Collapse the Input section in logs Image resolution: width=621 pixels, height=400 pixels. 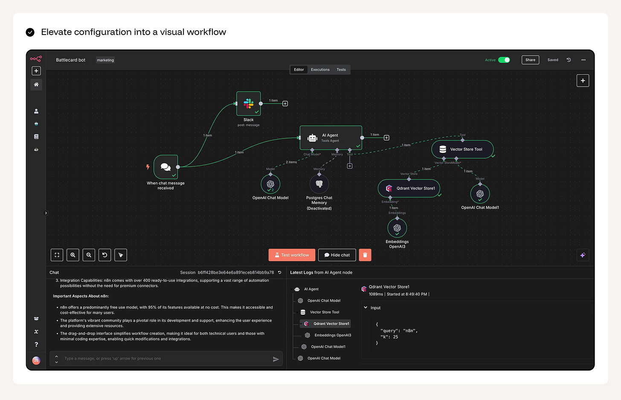366,307
